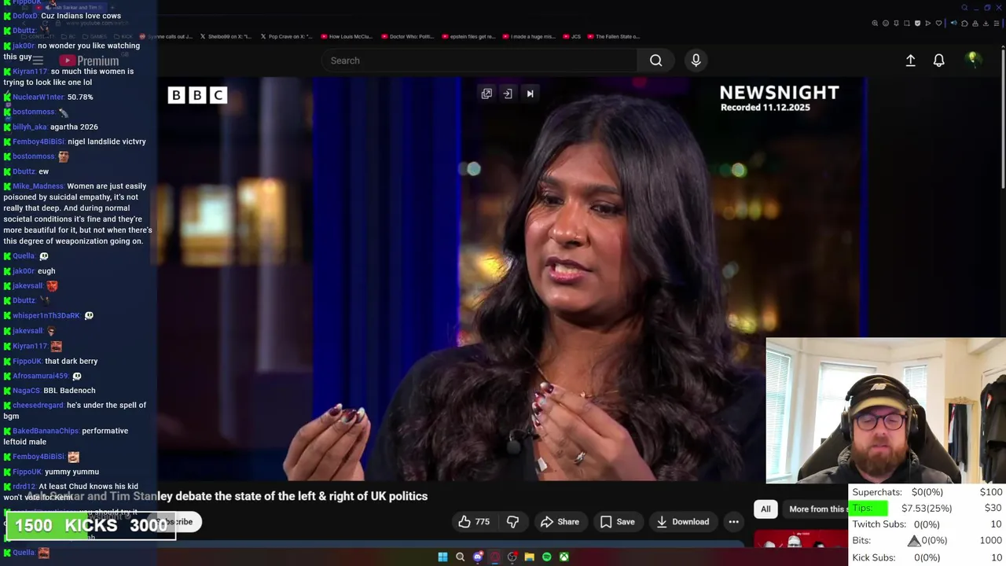This screenshot has height=566, width=1006.
Task: Switch to the Doctor Who: Politi... tab
Action: [407, 36]
